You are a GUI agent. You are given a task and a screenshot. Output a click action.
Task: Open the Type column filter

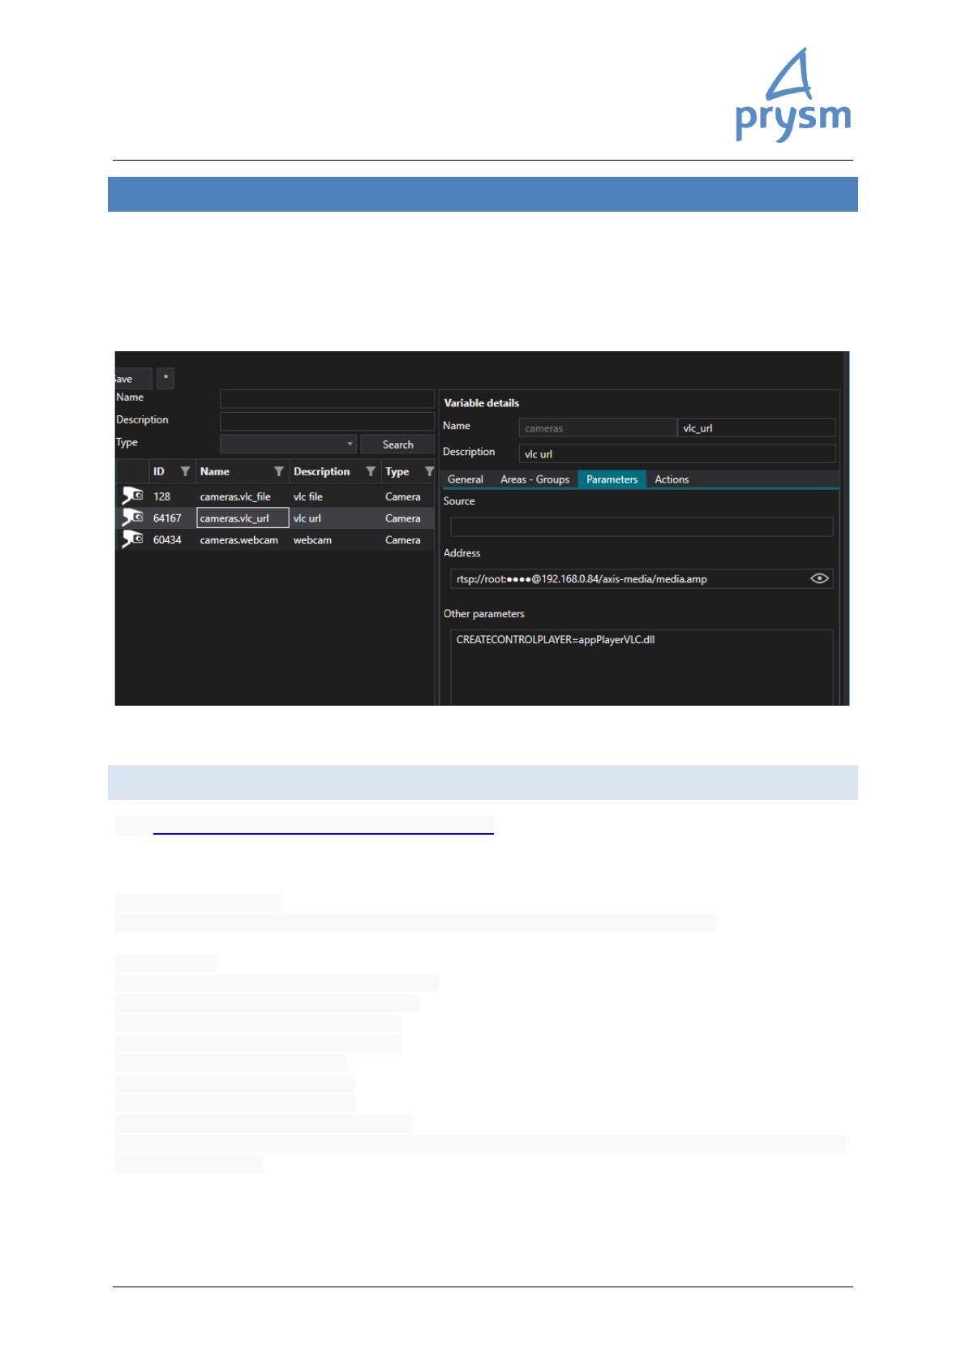click(429, 471)
